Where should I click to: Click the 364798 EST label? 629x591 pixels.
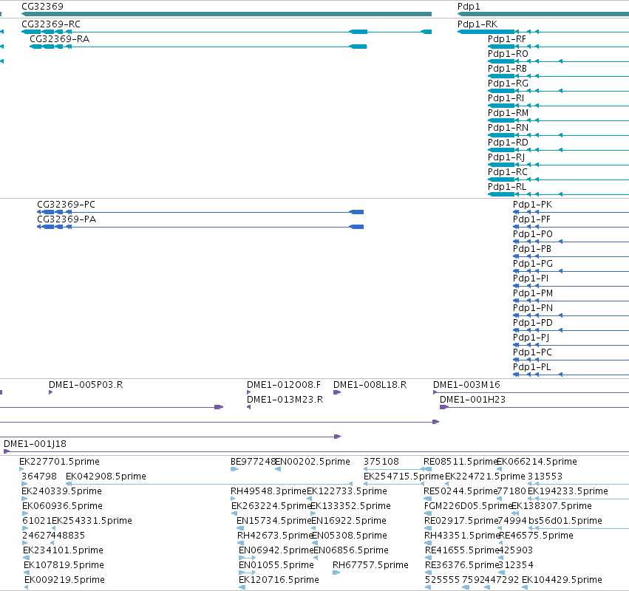pyautogui.click(x=39, y=476)
